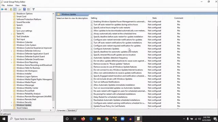Select Windows Media Player in the tree
Image resolution: width=218 pixels, height=122 pixels.
[x=26, y=82]
